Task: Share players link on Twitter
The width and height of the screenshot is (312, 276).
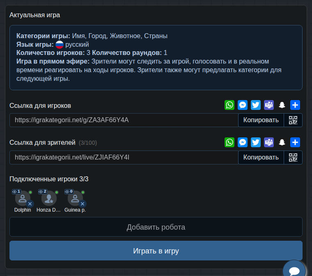Action: pyautogui.click(x=256, y=105)
